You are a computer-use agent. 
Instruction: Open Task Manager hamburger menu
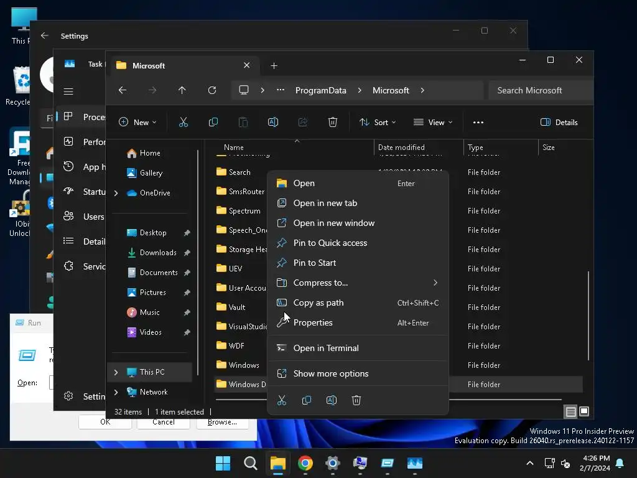[x=68, y=91]
